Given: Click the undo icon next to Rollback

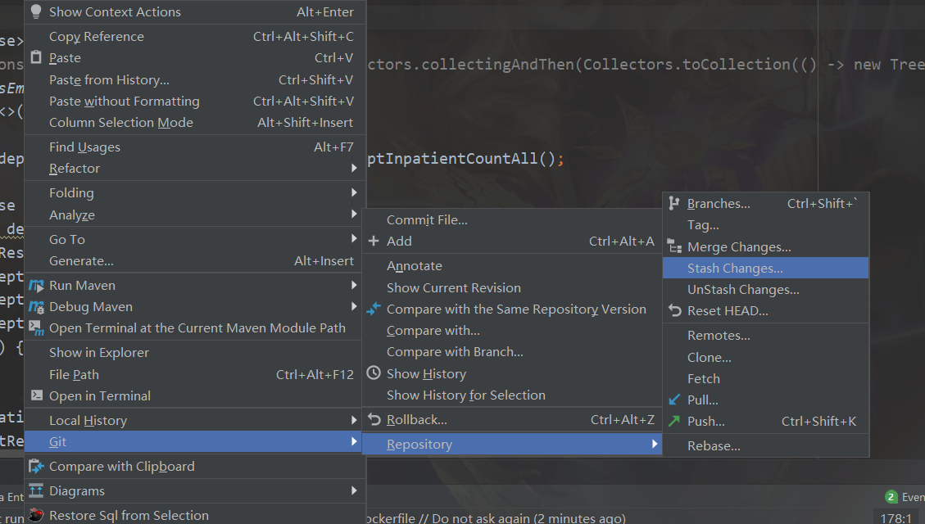Looking at the screenshot, I should click(374, 420).
